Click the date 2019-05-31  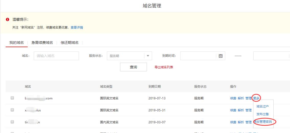(157, 110)
